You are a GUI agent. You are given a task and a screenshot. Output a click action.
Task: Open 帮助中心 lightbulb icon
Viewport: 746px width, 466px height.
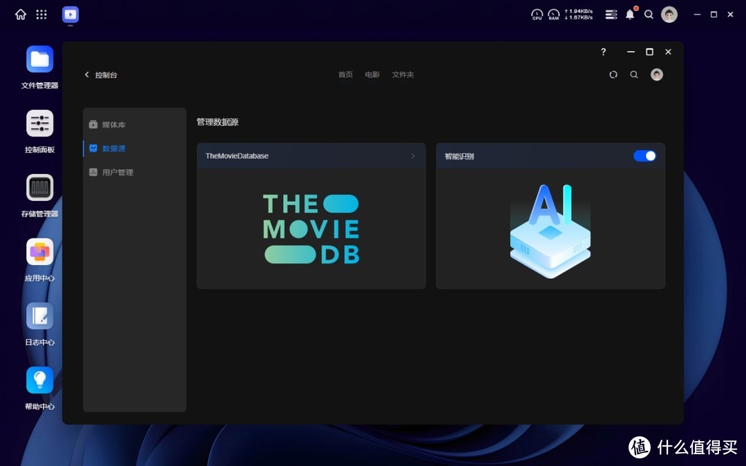pyautogui.click(x=39, y=380)
